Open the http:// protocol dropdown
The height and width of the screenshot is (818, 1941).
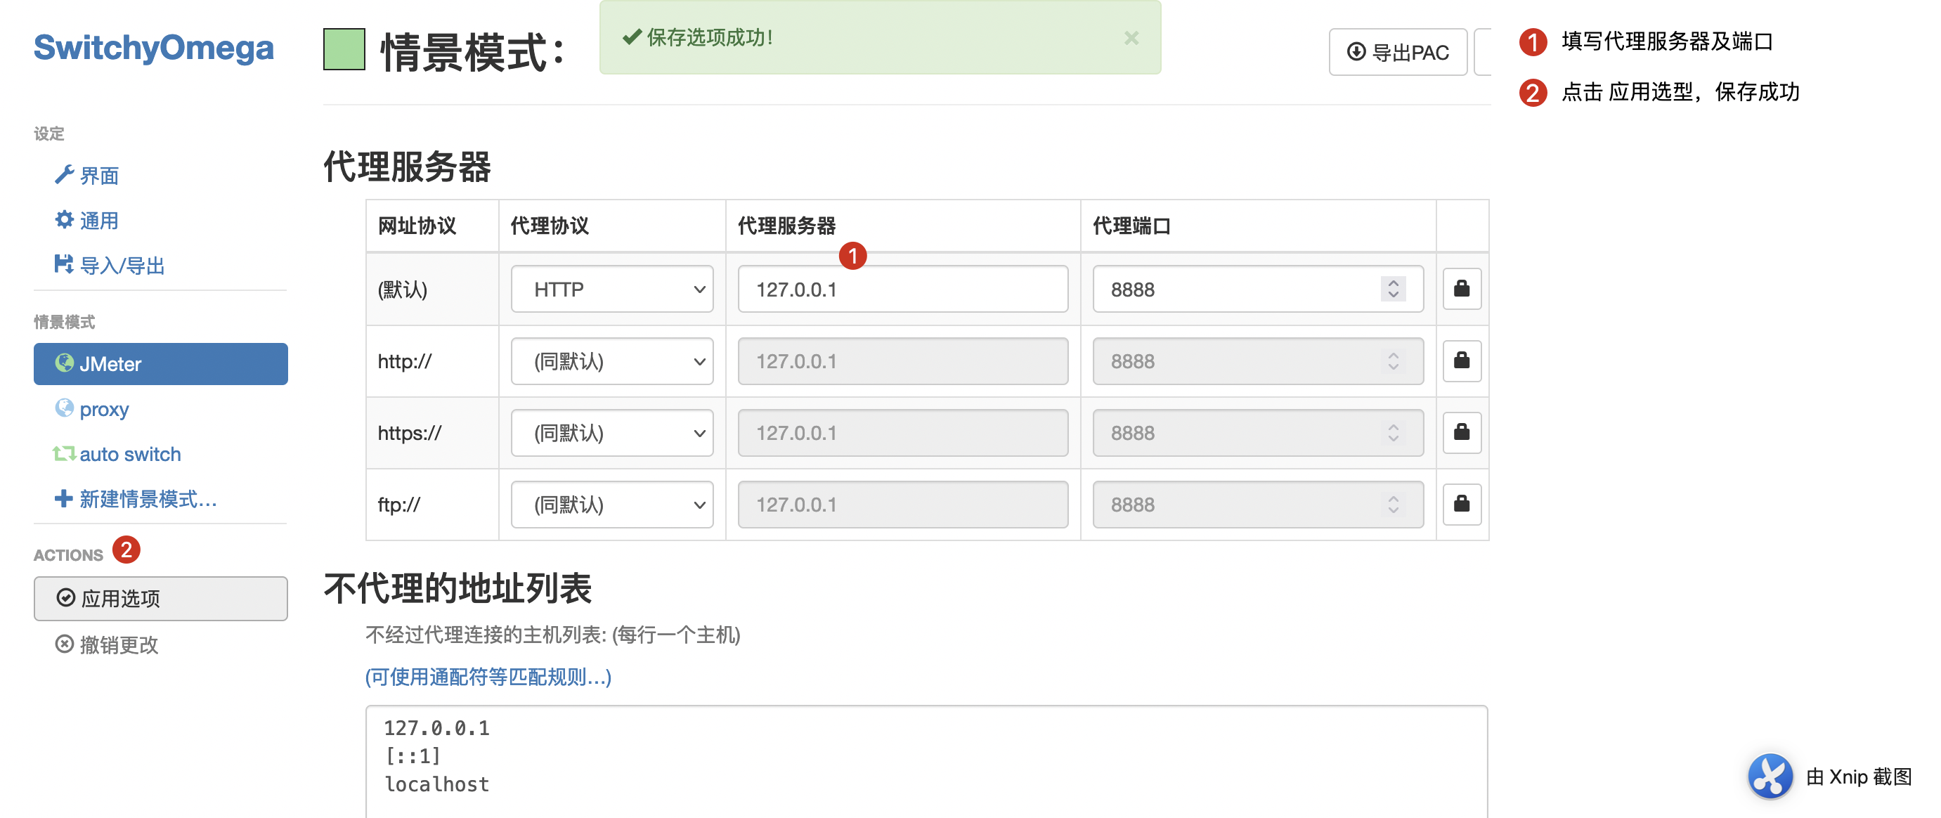tap(612, 361)
